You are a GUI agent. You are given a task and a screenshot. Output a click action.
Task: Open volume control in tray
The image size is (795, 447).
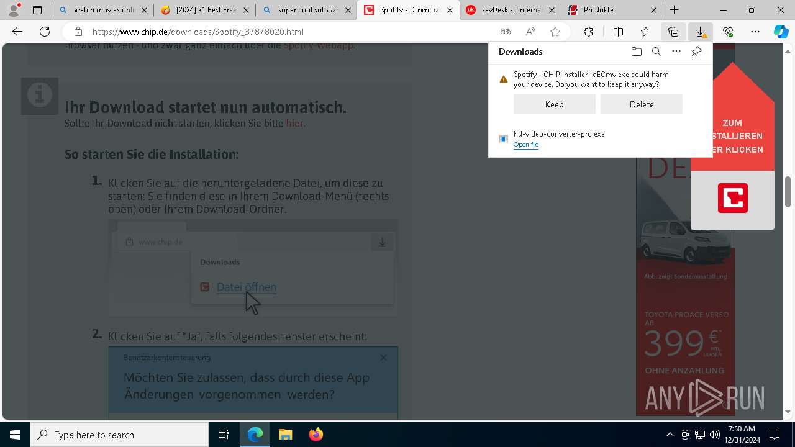715,435
